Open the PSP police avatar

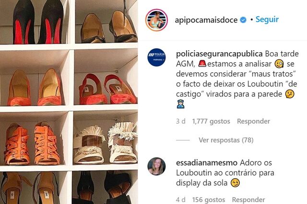pyautogui.click(x=156, y=57)
